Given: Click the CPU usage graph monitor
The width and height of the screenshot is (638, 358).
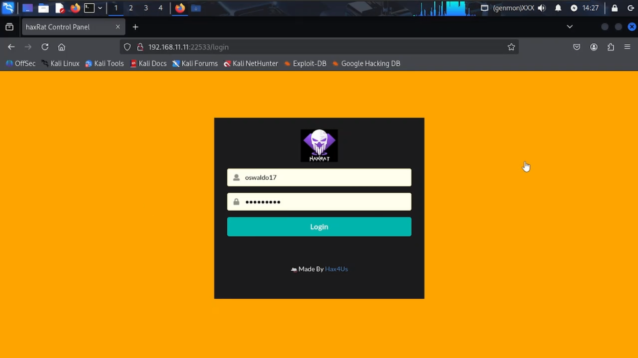Looking at the screenshot, I should click(x=444, y=8).
